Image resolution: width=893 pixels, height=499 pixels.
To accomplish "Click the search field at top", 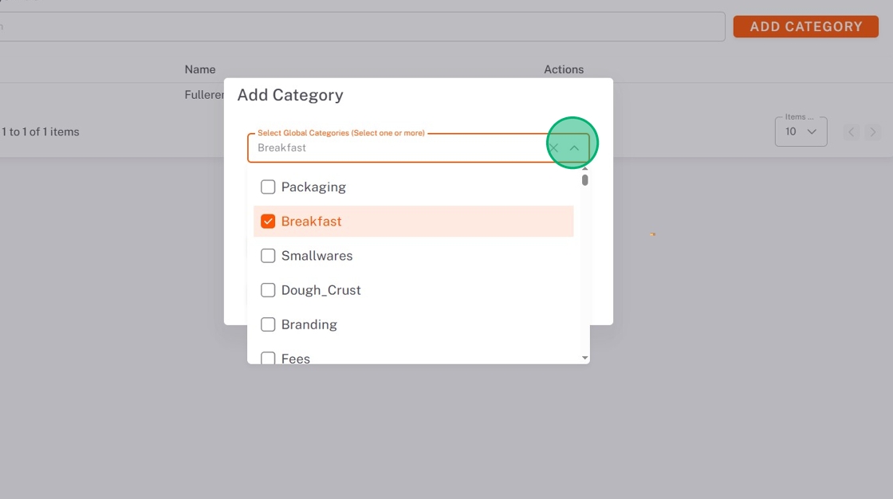I will 359,26.
